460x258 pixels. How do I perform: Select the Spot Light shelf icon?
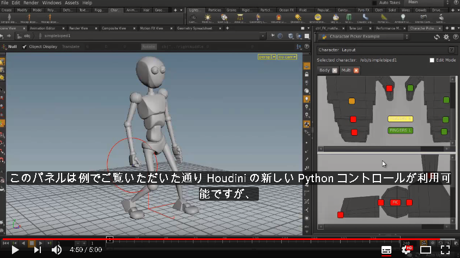224,18
